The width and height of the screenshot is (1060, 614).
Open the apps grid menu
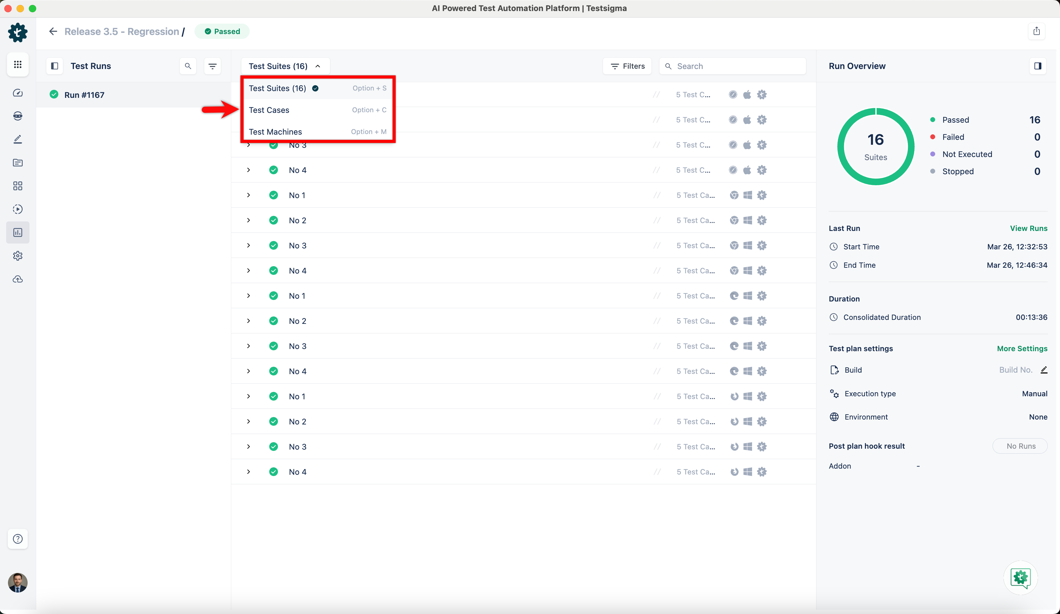(18, 64)
